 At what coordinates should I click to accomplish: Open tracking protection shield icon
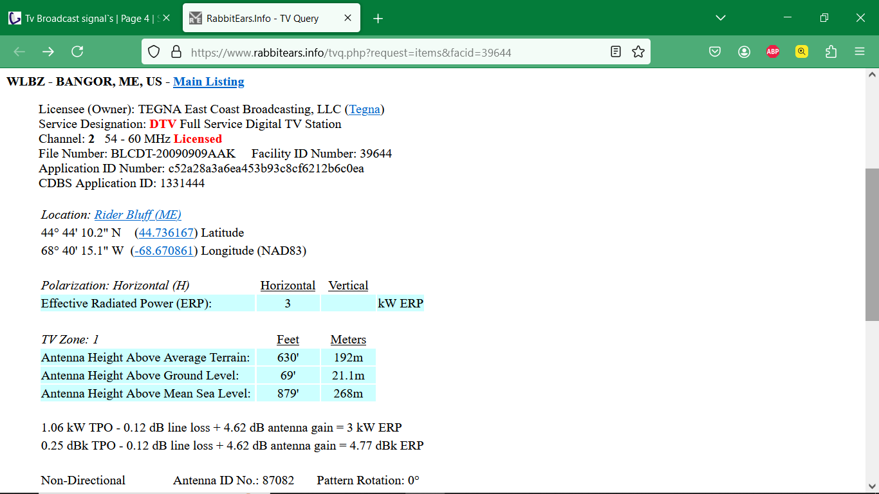pyautogui.click(x=154, y=52)
